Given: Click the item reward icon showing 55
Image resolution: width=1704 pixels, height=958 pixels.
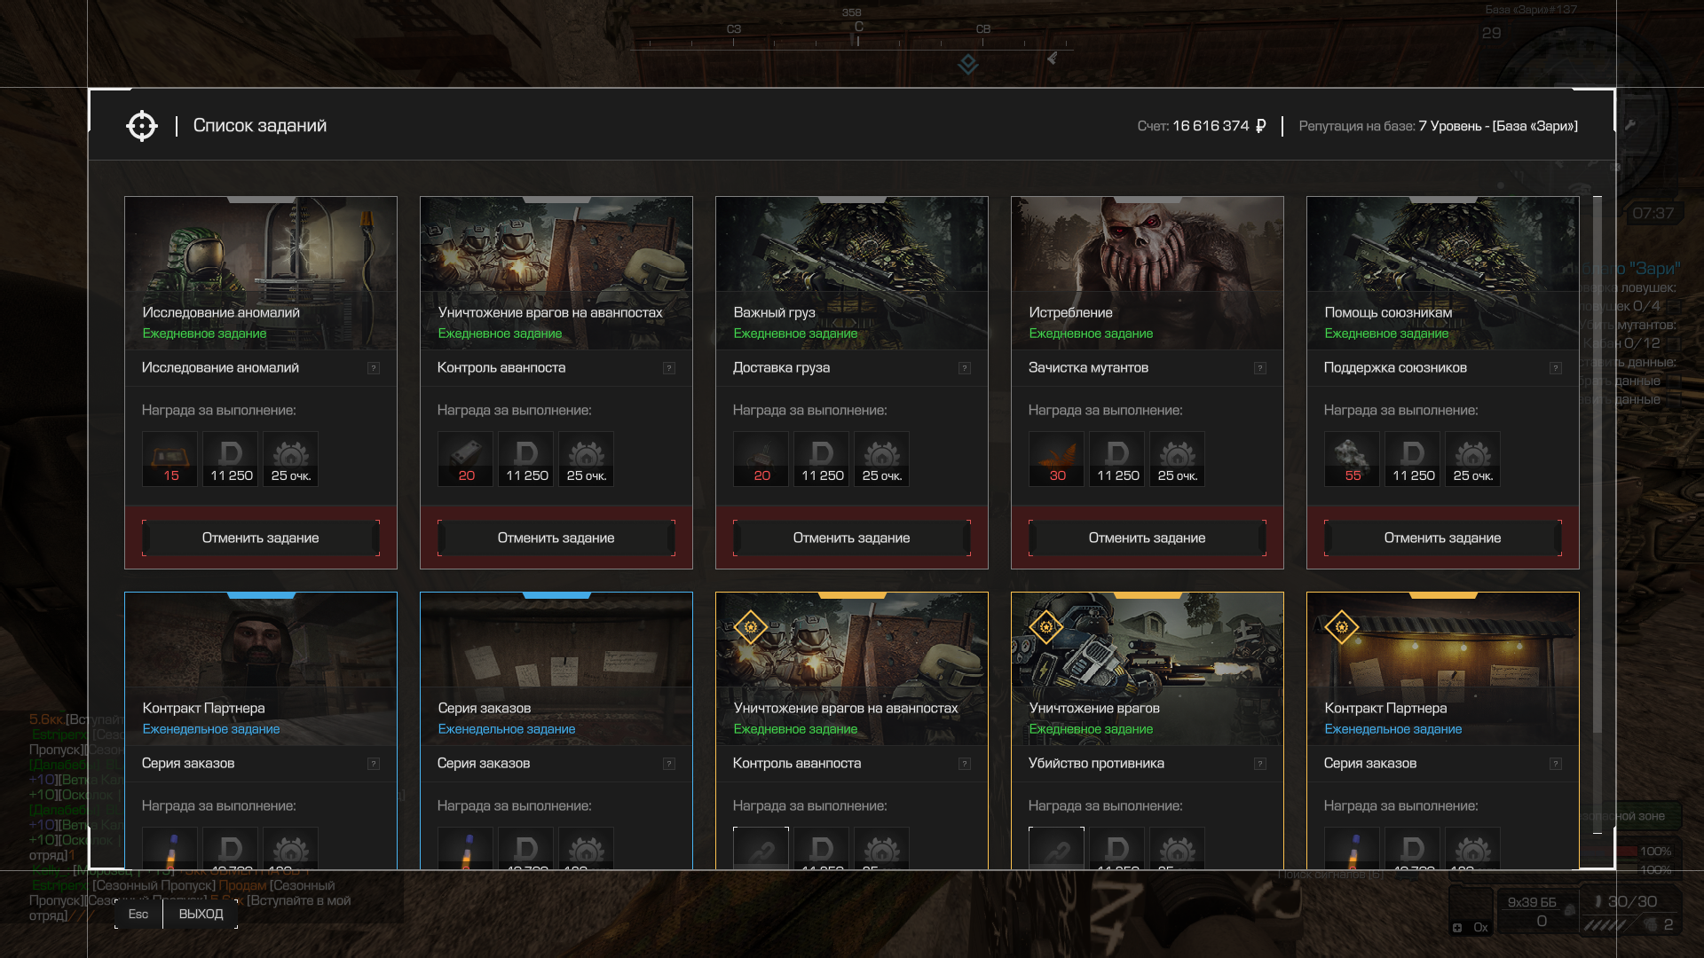Looking at the screenshot, I should [x=1352, y=459].
